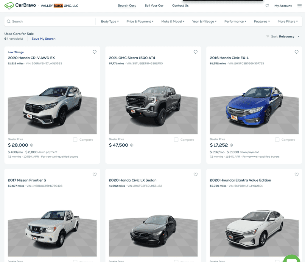Check Compare for Honda CR-V
Viewport: 305px width, 262px height.
click(x=75, y=139)
